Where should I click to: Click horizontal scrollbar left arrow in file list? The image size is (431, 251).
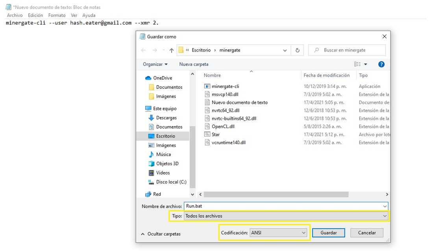pyautogui.click(x=200, y=194)
